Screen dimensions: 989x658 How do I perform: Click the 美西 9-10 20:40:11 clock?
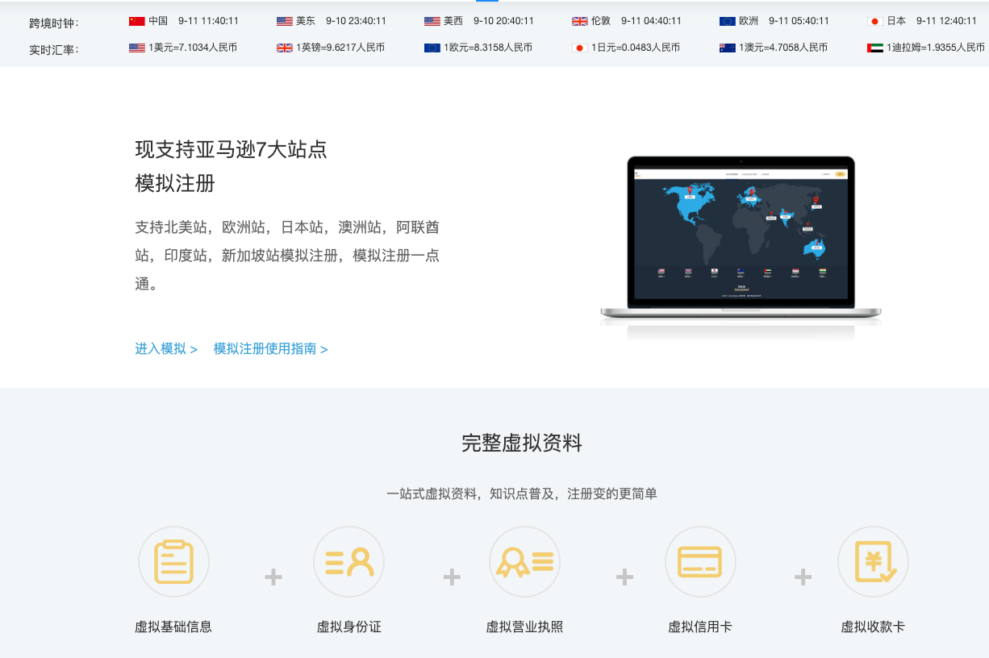point(489,21)
